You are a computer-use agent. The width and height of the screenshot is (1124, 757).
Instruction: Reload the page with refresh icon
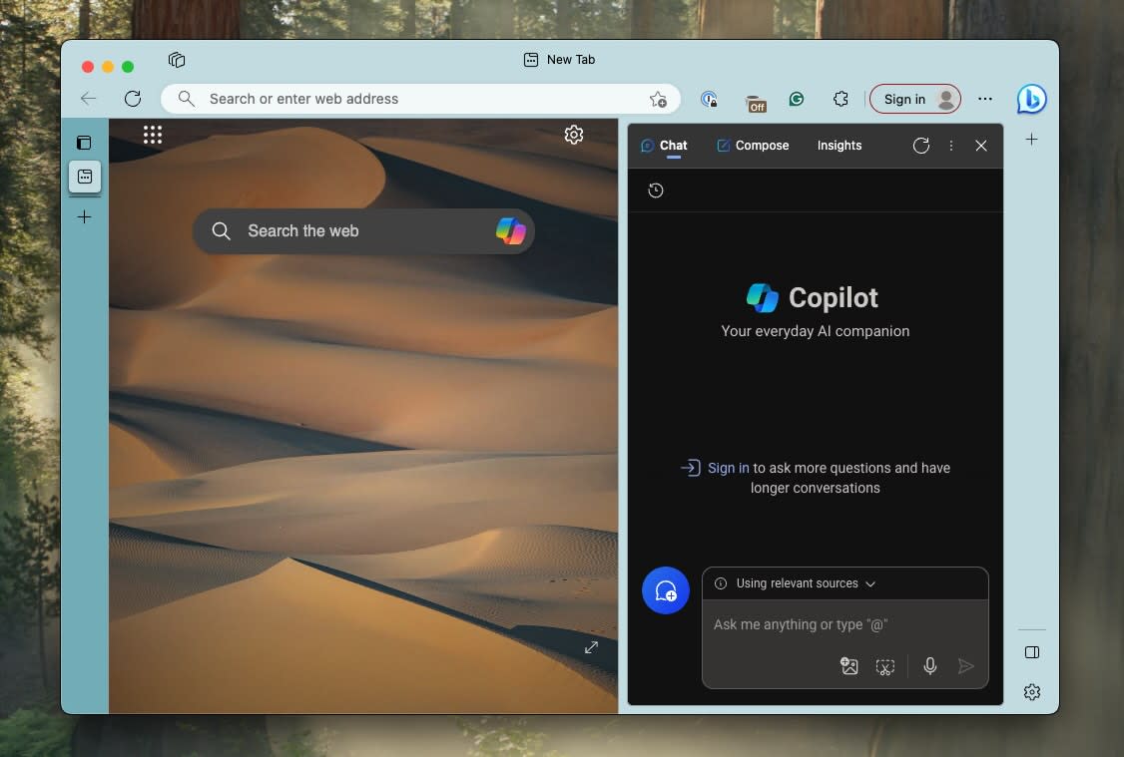(133, 99)
